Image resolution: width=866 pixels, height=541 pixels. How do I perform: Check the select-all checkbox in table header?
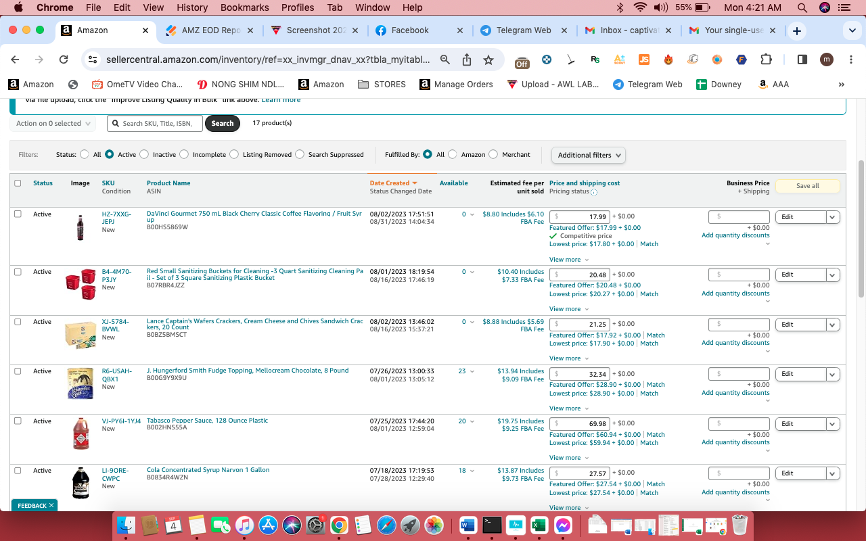[x=18, y=183]
